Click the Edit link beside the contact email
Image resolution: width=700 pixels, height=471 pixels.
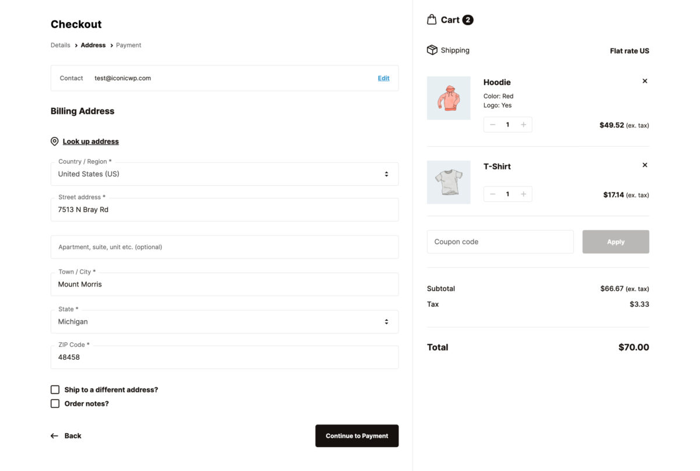click(383, 77)
